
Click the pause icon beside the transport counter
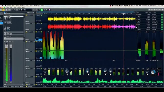point(19,10)
